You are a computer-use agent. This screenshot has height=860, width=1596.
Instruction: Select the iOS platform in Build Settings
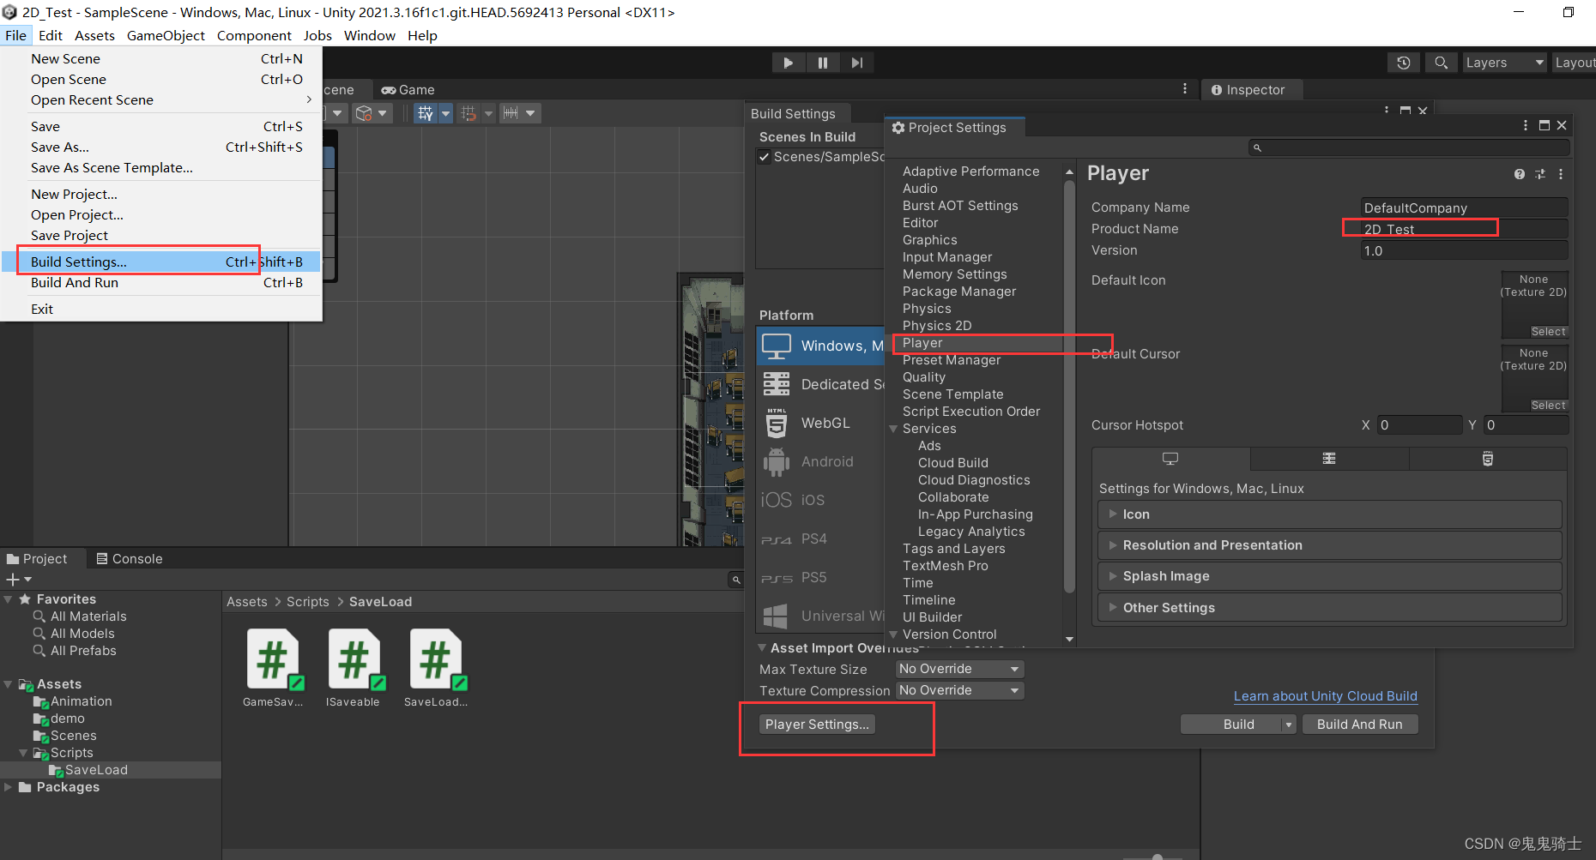click(820, 500)
